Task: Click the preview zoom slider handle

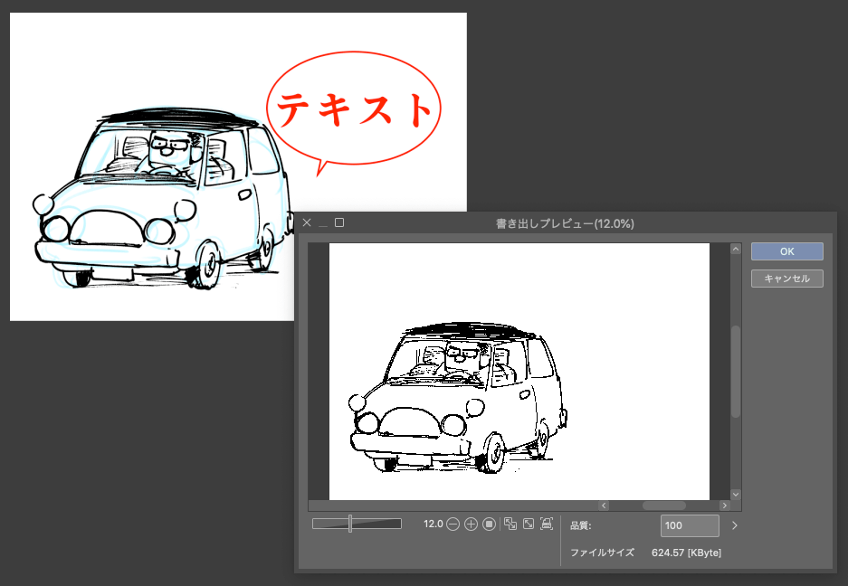Action: pos(350,524)
